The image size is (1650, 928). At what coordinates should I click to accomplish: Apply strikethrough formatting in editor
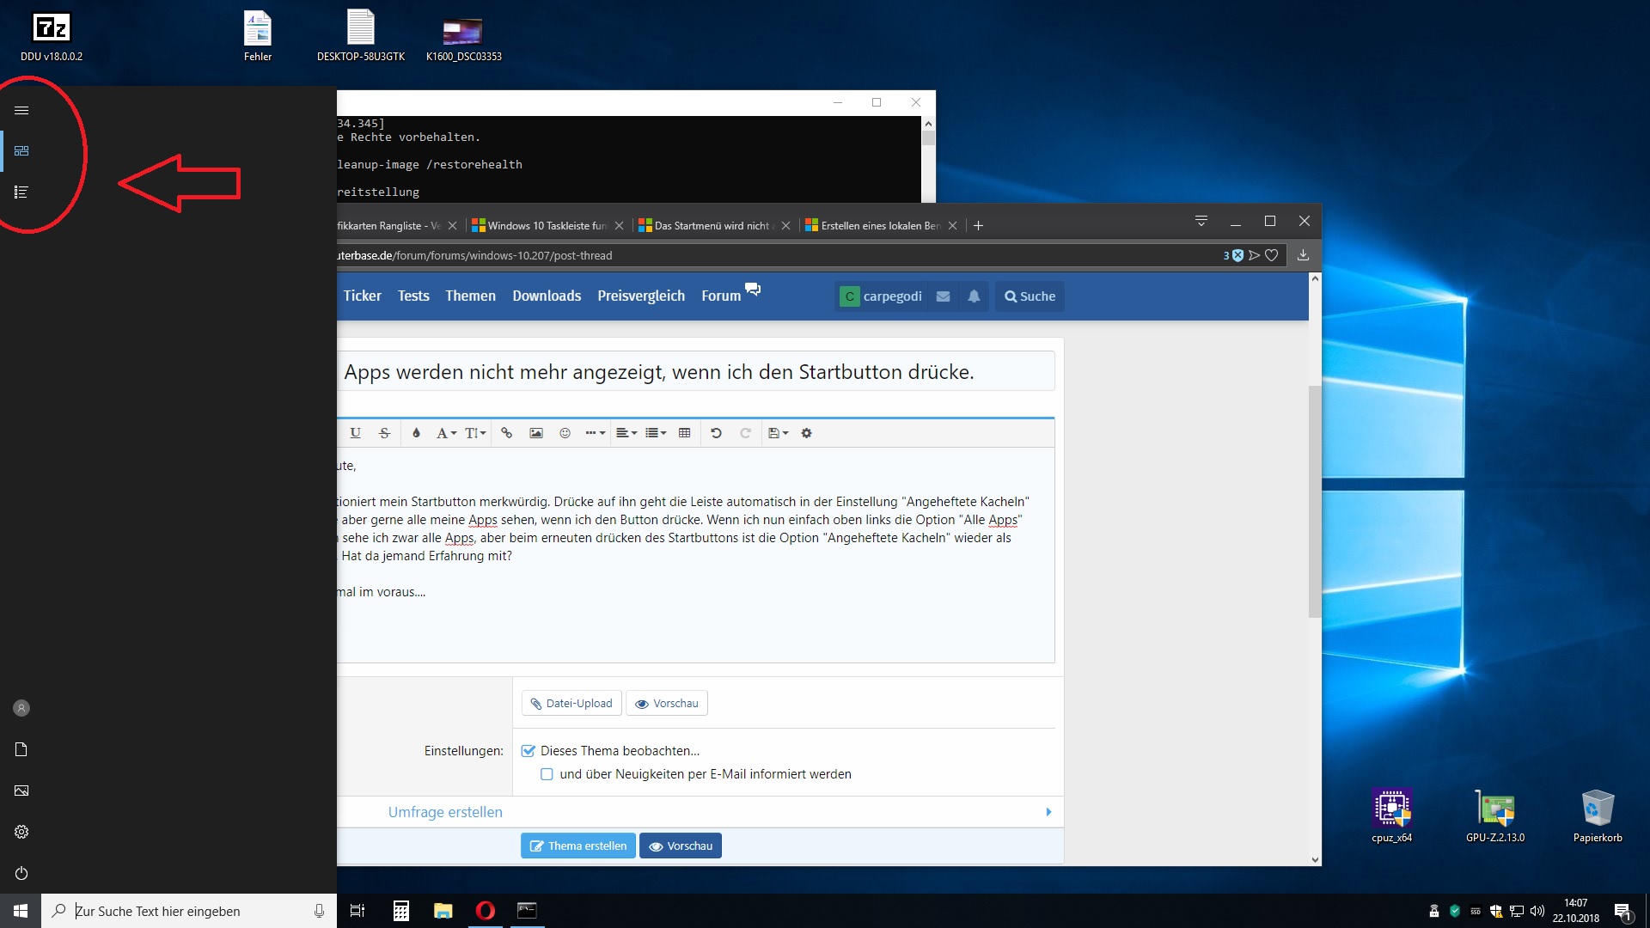coord(384,433)
